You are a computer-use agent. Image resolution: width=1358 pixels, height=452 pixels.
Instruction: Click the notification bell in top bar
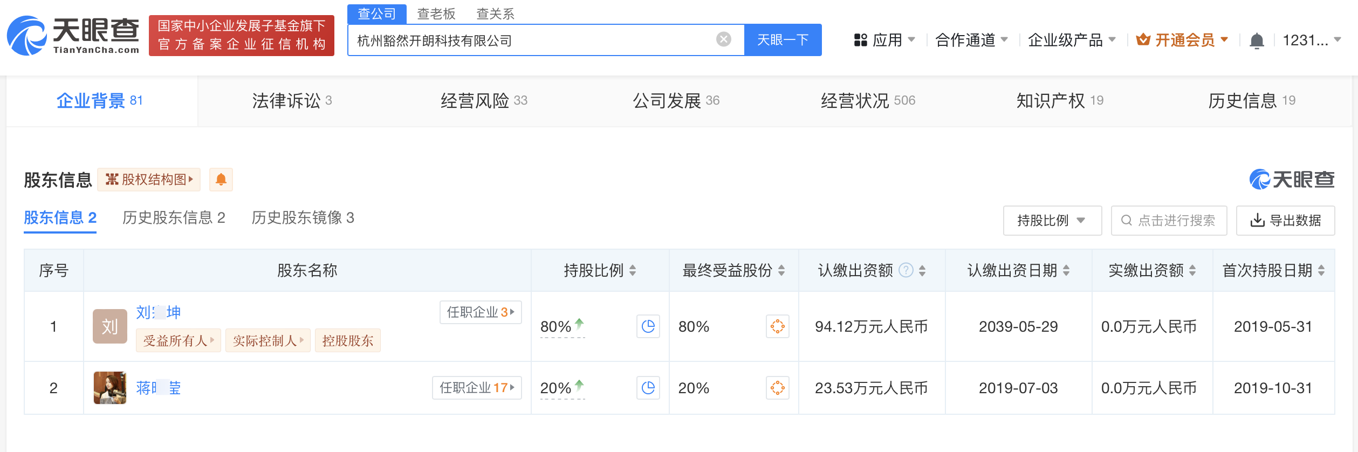[1257, 40]
